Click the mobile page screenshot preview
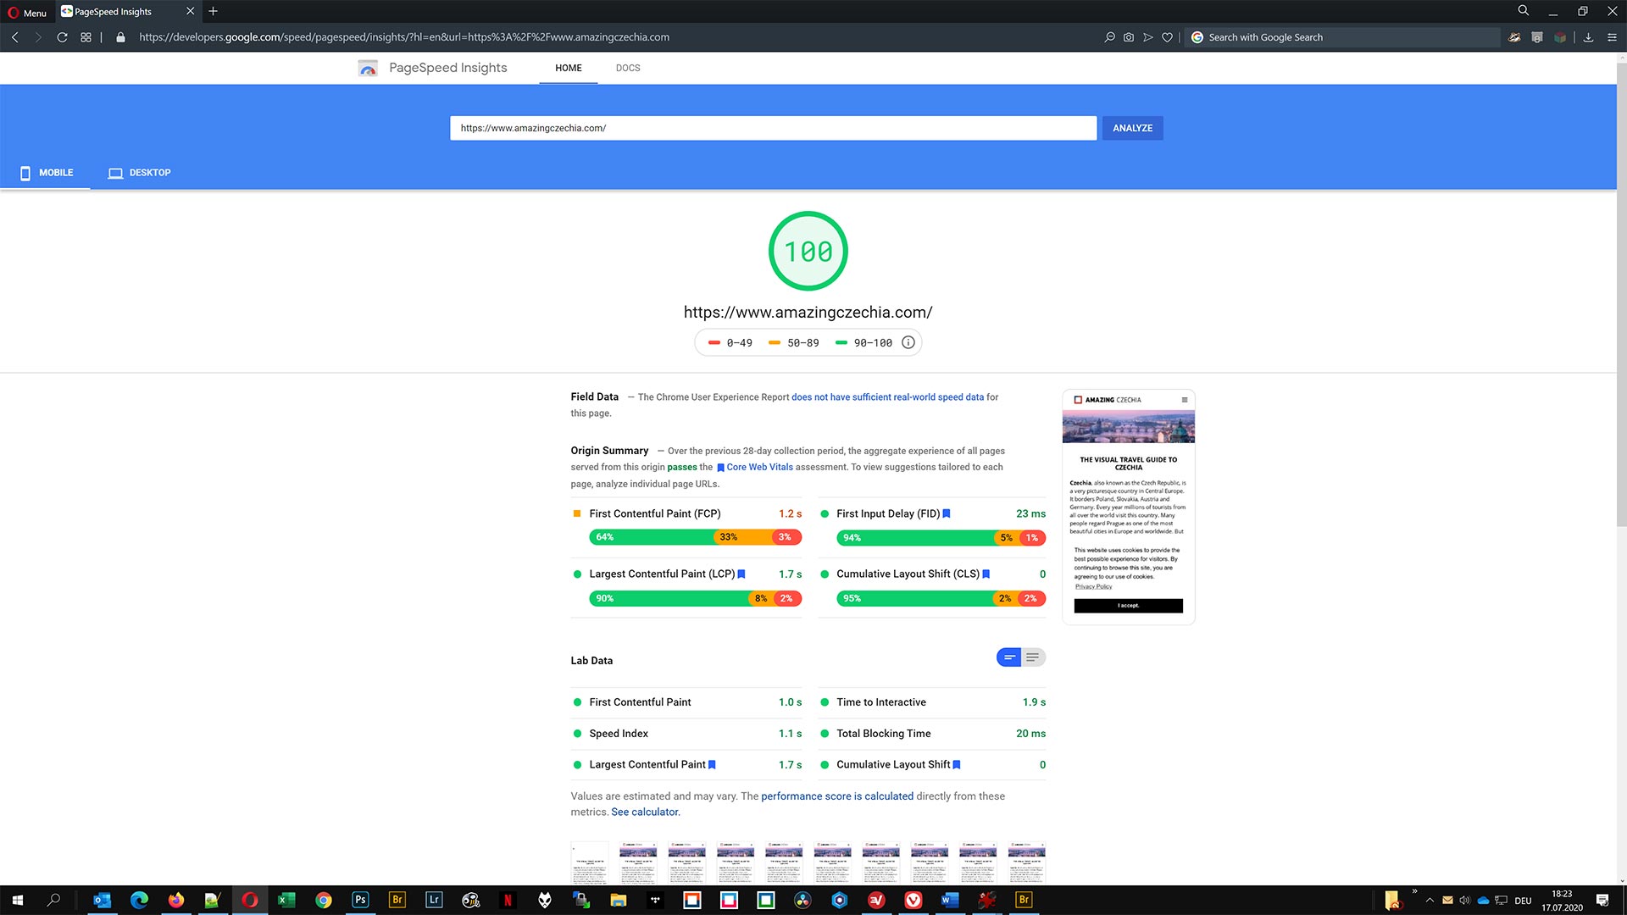 click(1128, 507)
